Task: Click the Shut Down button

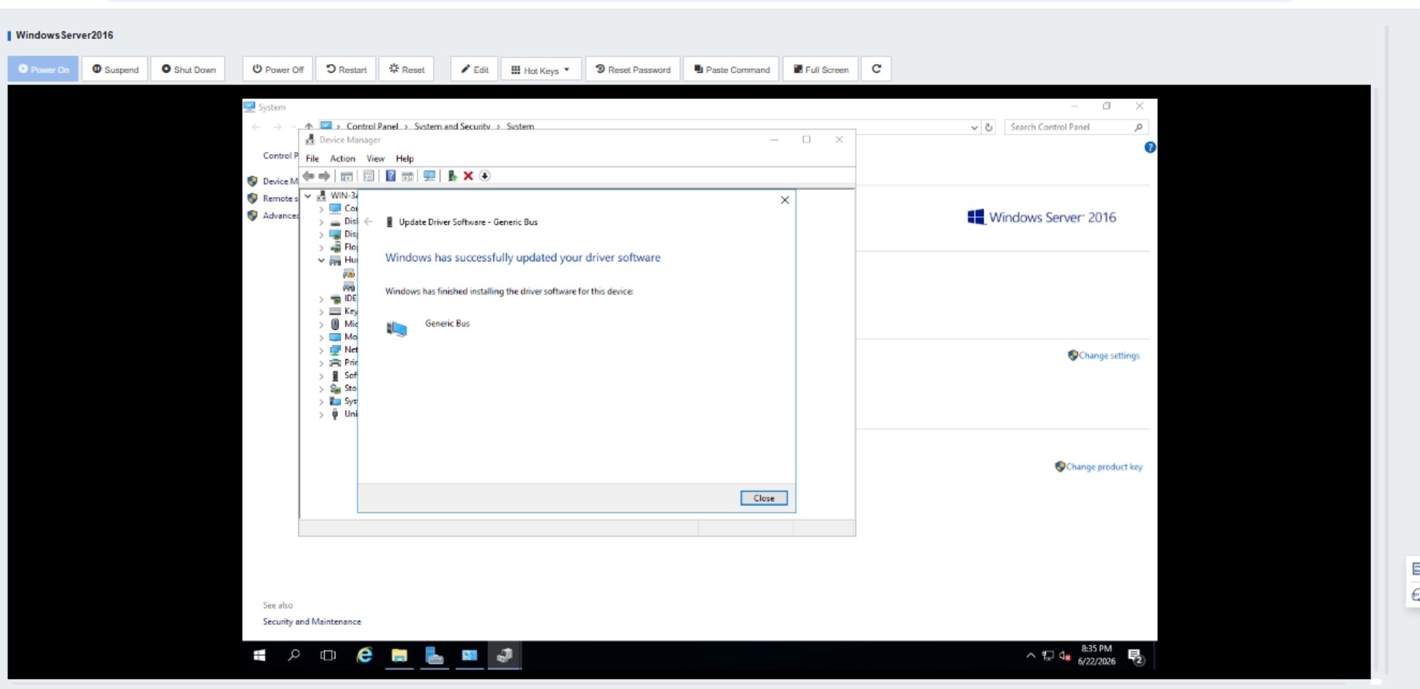Action: pos(188,69)
